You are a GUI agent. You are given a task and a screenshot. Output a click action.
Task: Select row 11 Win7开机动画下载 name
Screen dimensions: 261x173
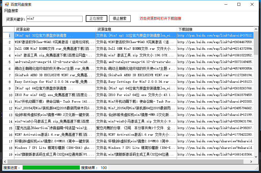click(55, 101)
